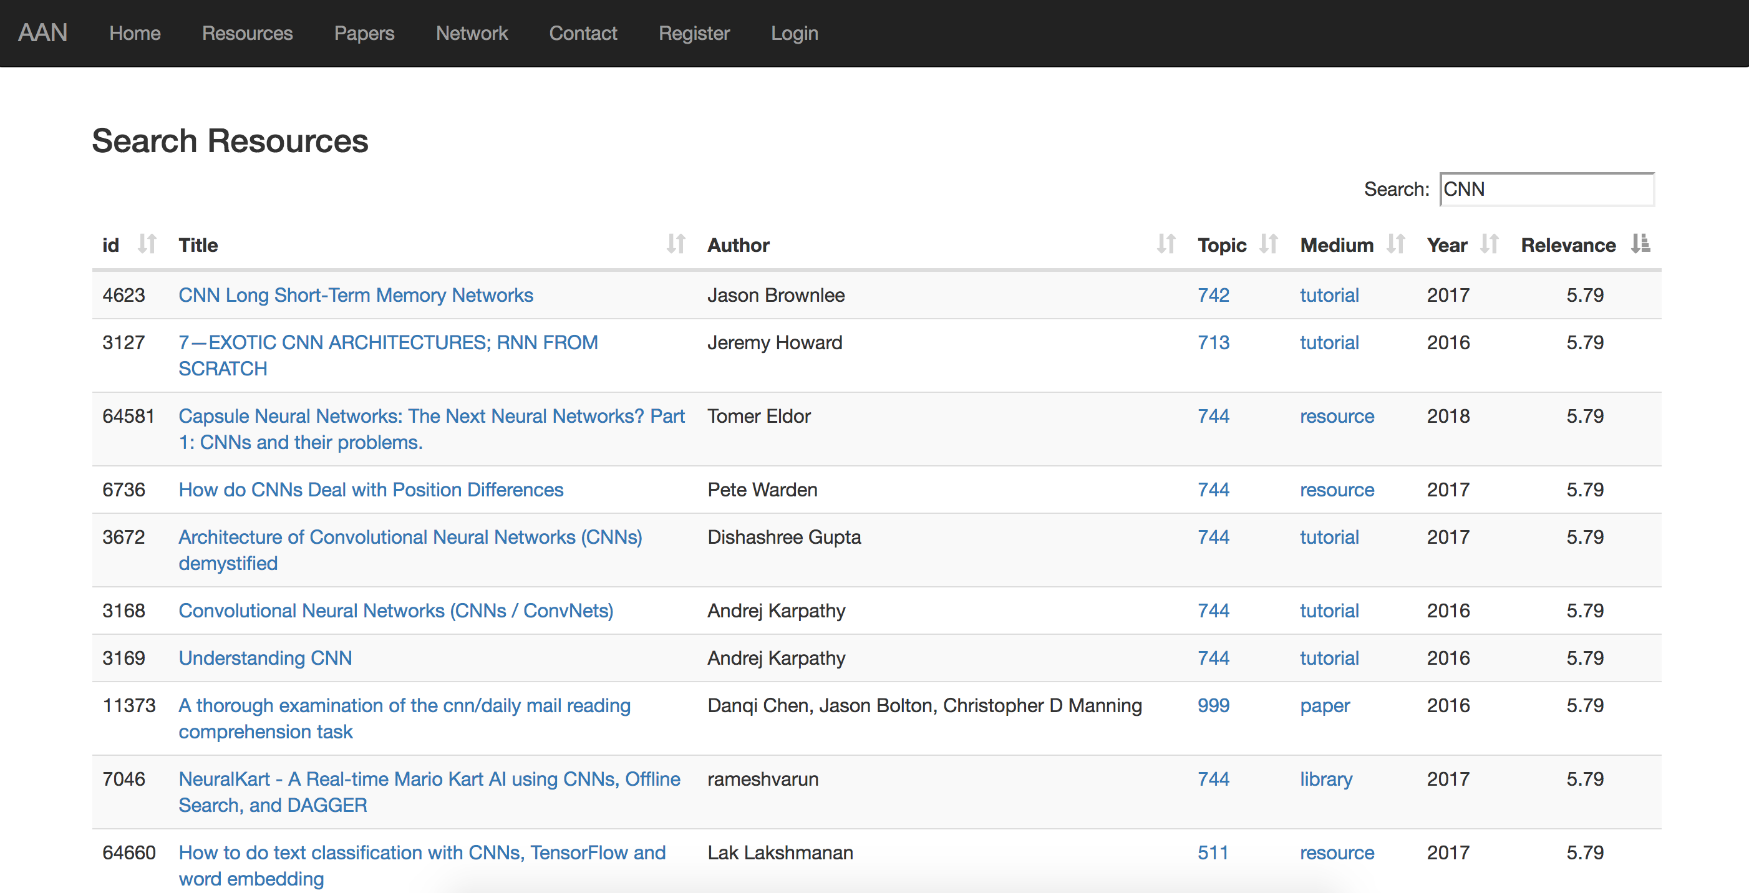Focus the Search input containing CNN
Image resolution: width=1749 pixels, height=893 pixels.
pos(1547,190)
